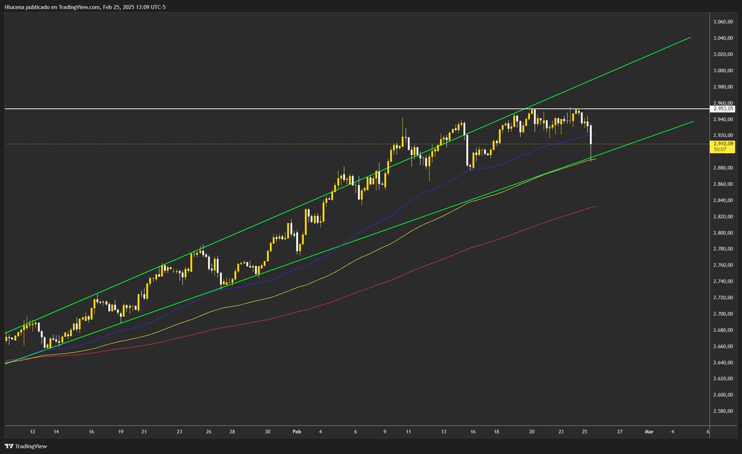The width and height of the screenshot is (742, 454).
Task: Click the date label 27 on time axis
Action: click(620, 432)
